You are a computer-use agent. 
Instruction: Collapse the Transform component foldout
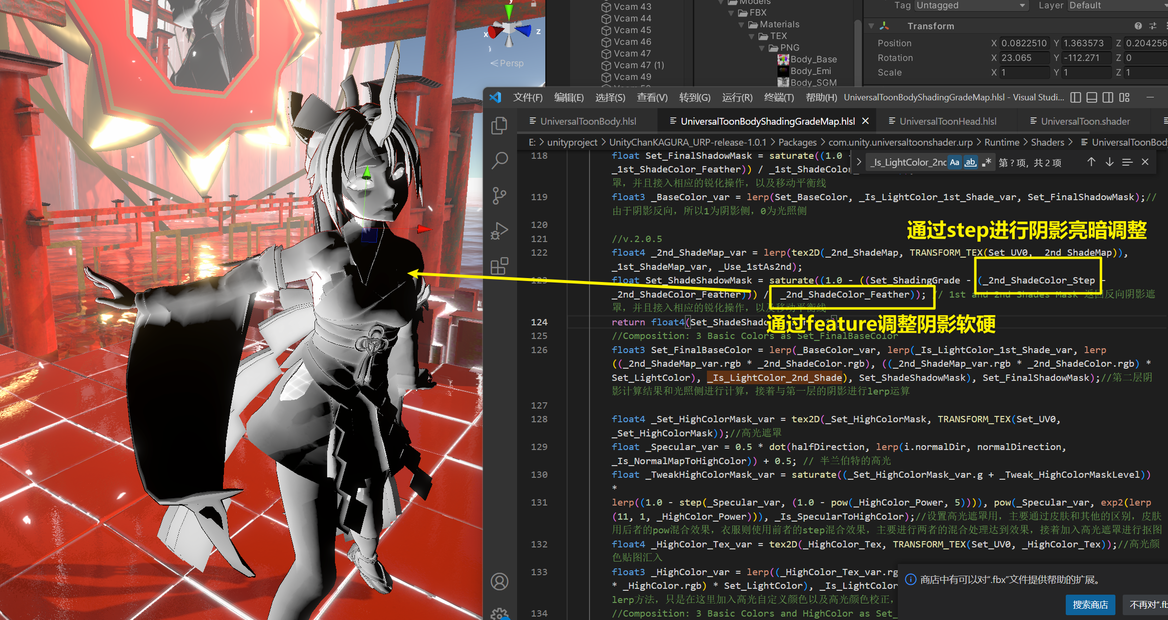pyautogui.click(x=871, y=26)
